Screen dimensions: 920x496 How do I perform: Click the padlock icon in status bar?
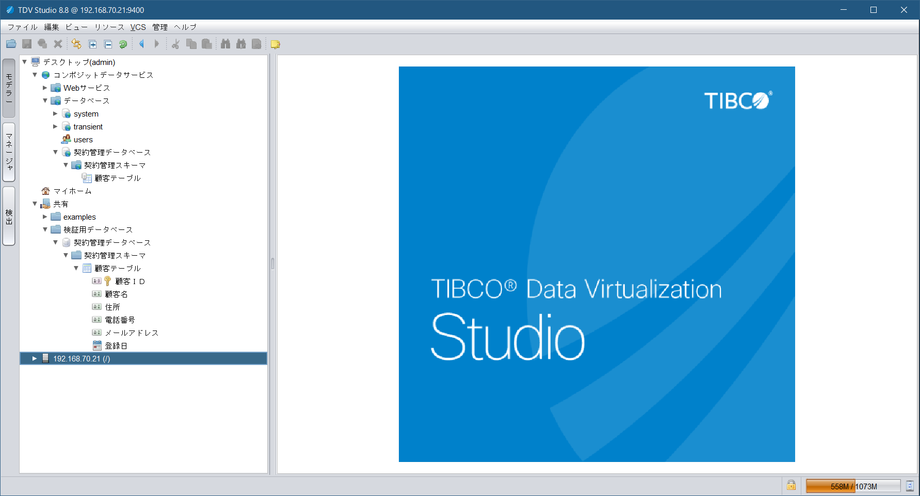pos(791,485)
